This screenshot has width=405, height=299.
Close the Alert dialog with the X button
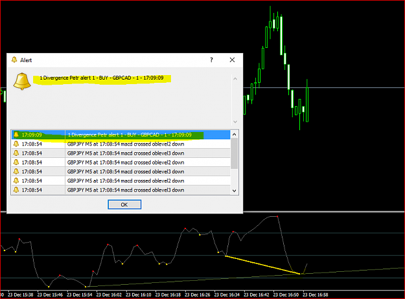click(232, 60)
